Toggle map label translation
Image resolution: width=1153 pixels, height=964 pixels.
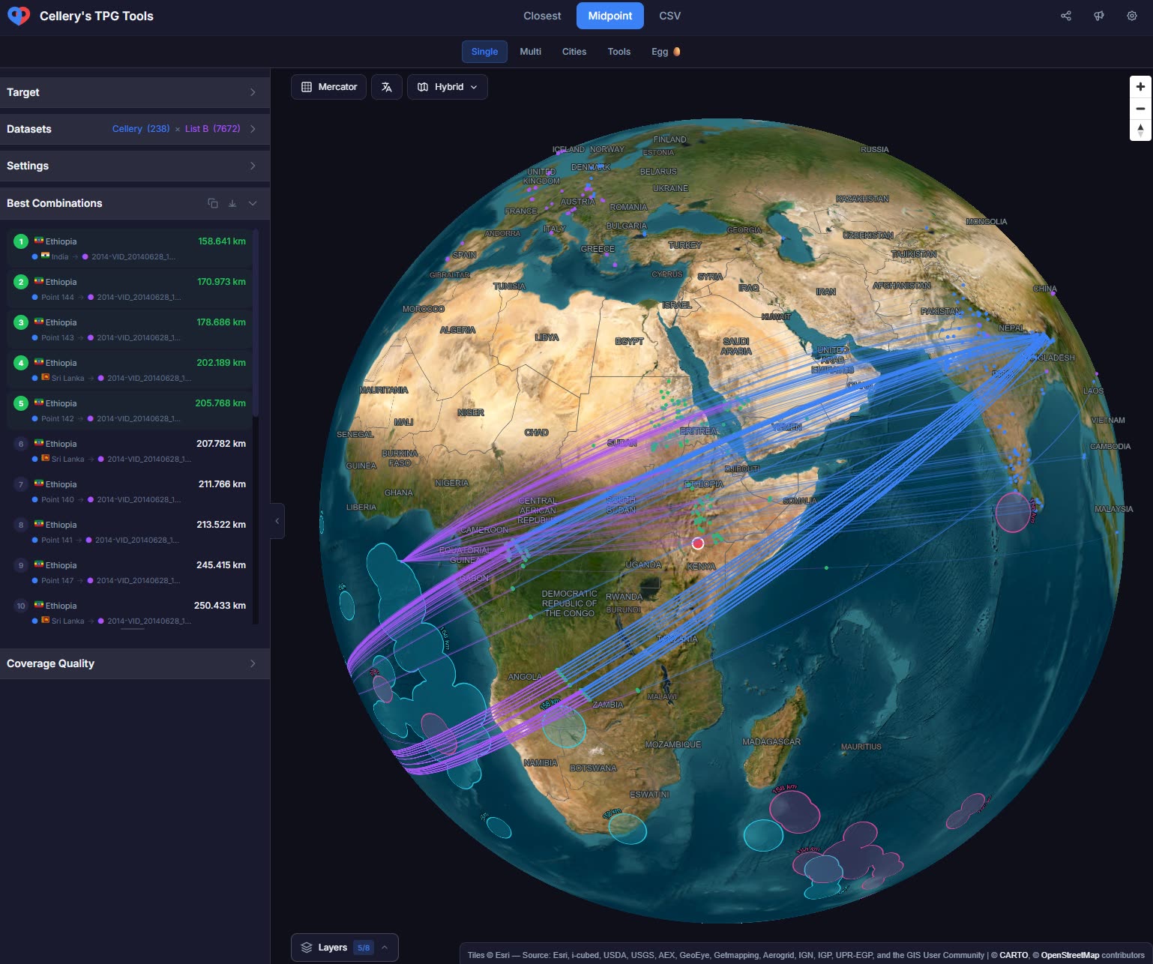pyautogui.click(x=386, y=86)
